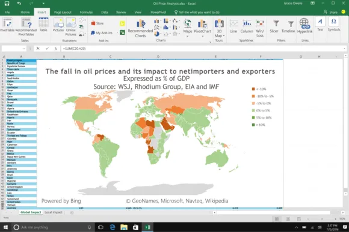Add a new sheet with plus button
This screenshot has height=232, width=349.
click(x=72, y=212)
